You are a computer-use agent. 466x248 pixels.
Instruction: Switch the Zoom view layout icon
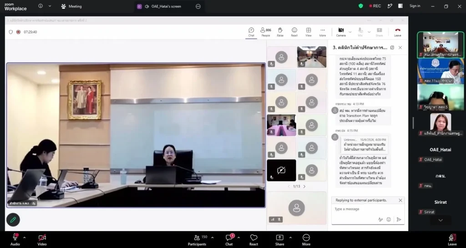400,6
